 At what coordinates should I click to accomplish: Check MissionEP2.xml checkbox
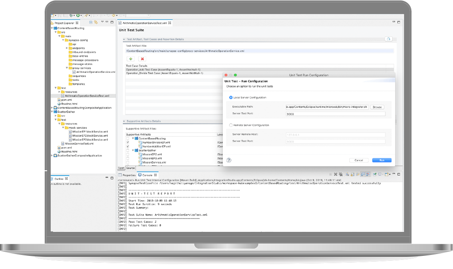pyautogui.click(x=128, y=154)
